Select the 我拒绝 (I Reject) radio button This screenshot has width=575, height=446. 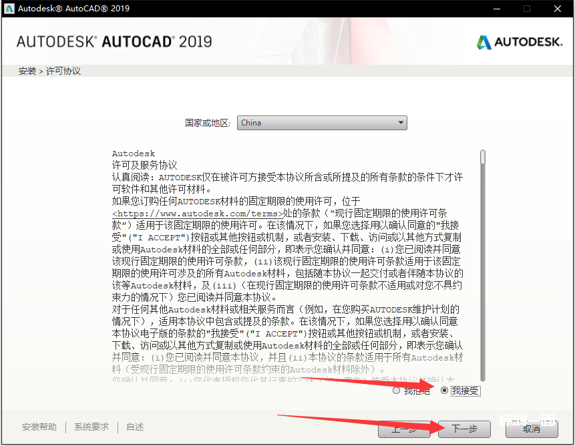pos(397,391)
